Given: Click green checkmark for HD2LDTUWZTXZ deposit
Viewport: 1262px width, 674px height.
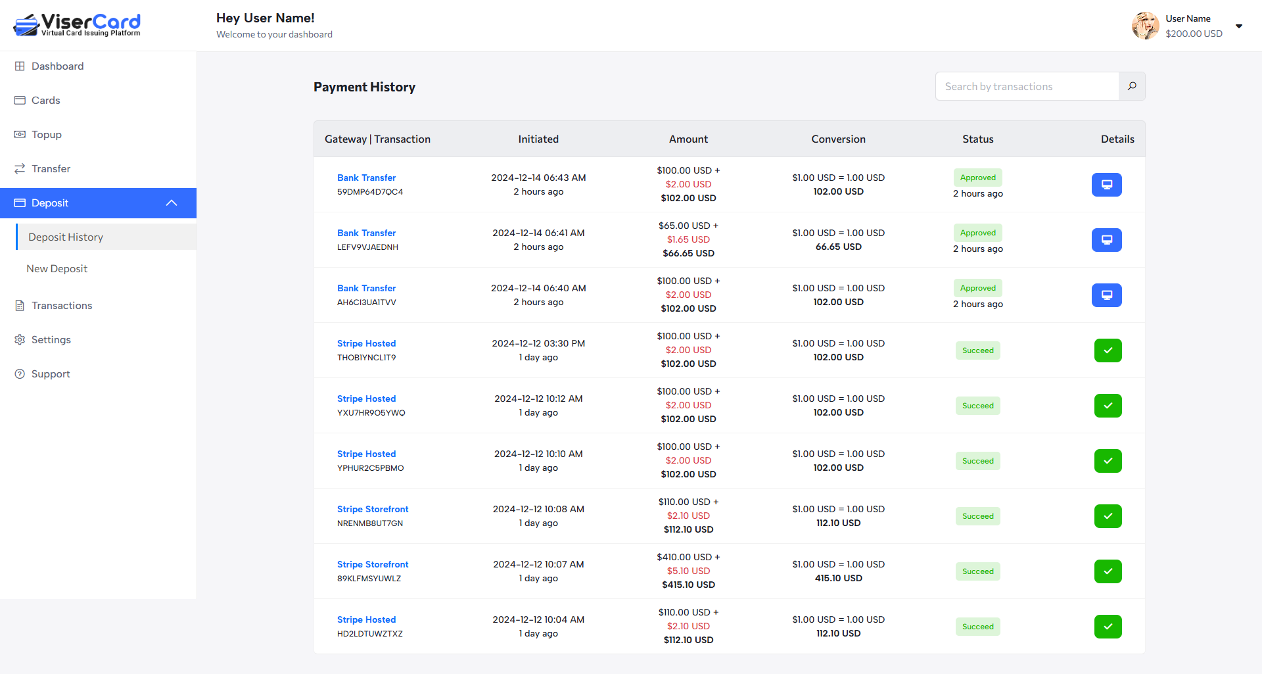Looking at the screenshot, I should click(1108, 627).
